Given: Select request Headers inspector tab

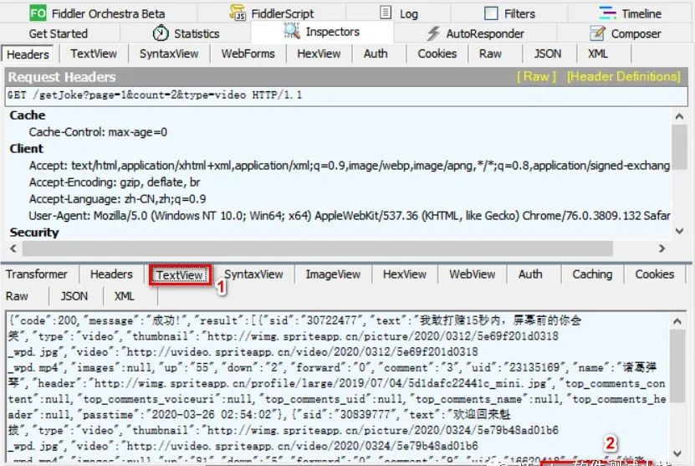Looking at the screenshot, I should click(x=28, y=54).
